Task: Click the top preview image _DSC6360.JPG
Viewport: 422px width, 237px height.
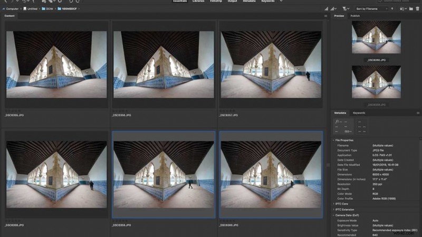Action: coord(376,37)
